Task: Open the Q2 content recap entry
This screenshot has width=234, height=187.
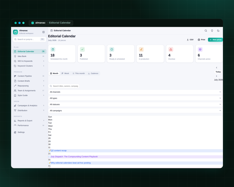Action: [135, 150]
